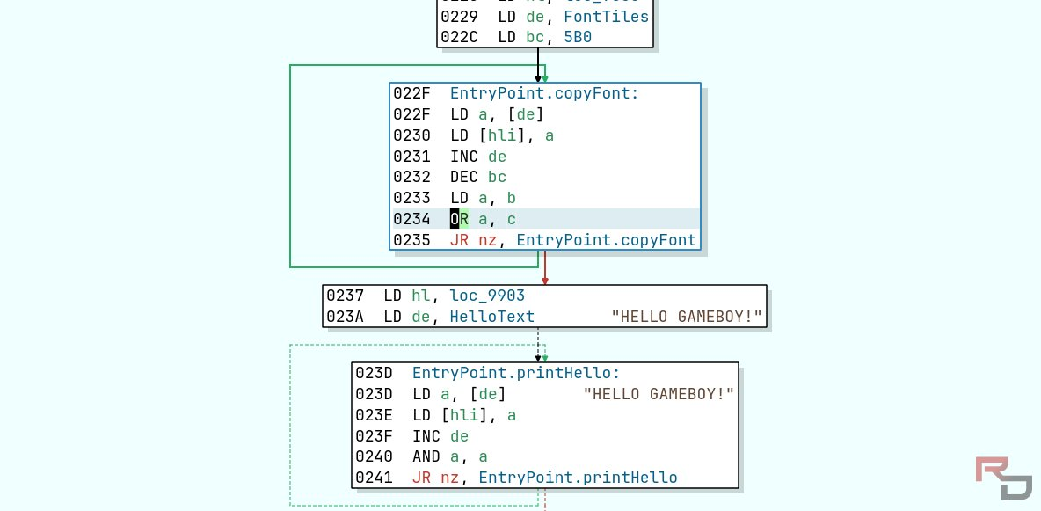The height and width of the screenshot is (511, 1041).
Task: Click the "HELLO GAMEBOY!" comment at line 023A
Action: coord(687,317)
